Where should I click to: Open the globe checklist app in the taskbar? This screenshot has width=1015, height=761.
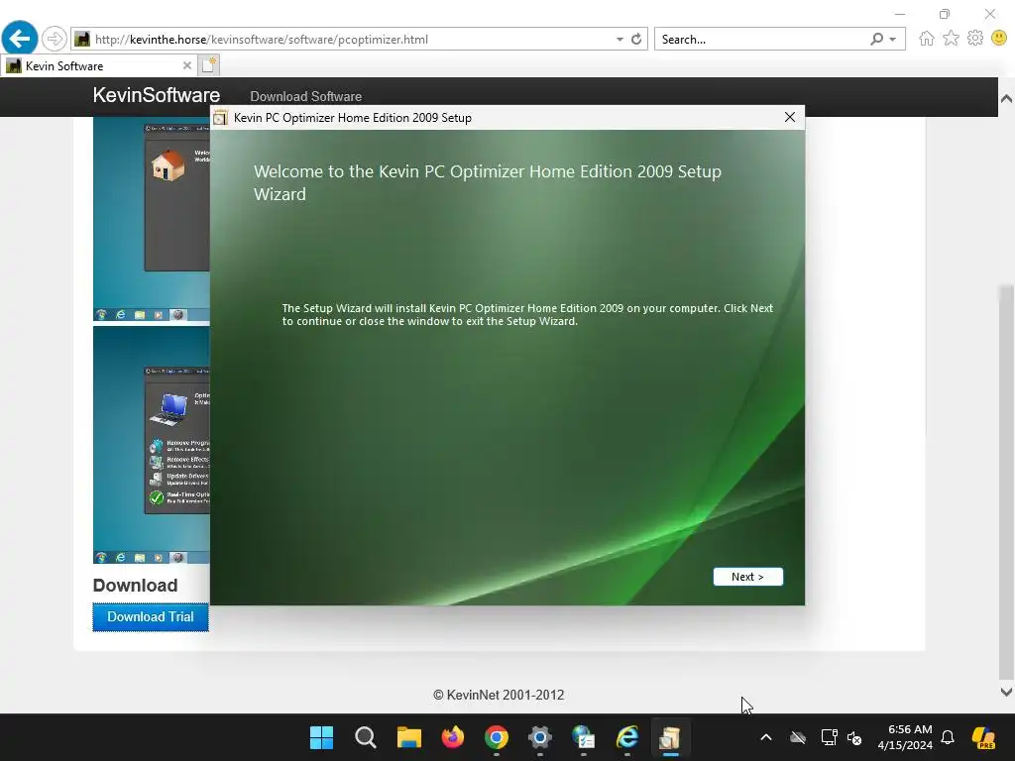coord(583,737)
